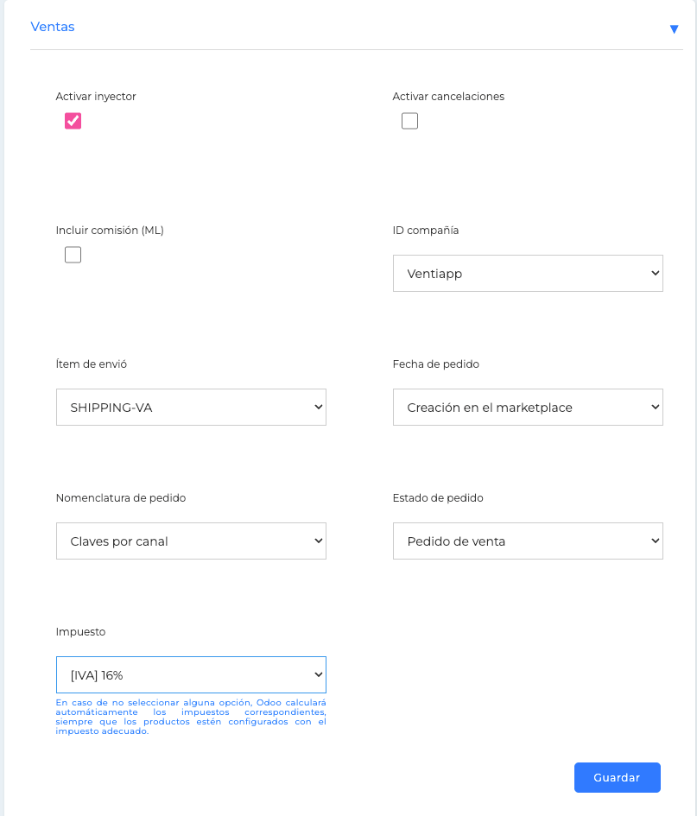Click the Guardar button

tap(618, 777)
